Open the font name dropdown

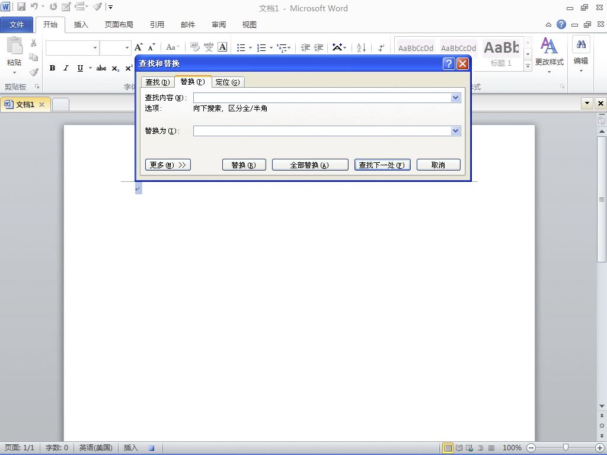tap(95, 47)
